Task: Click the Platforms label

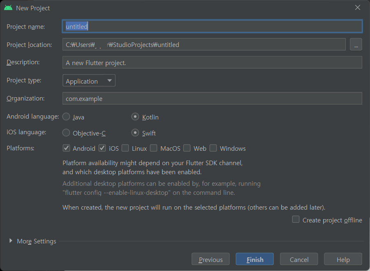Action: tap(21, 148)
